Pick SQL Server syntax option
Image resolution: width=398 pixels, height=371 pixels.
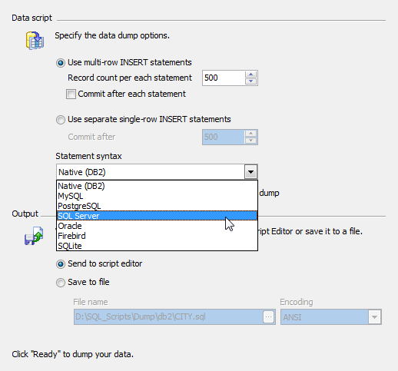point(157,216)
